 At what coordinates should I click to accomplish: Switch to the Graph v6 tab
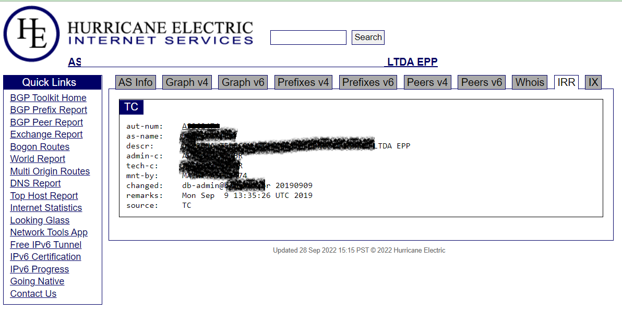(x=243, y=82)
